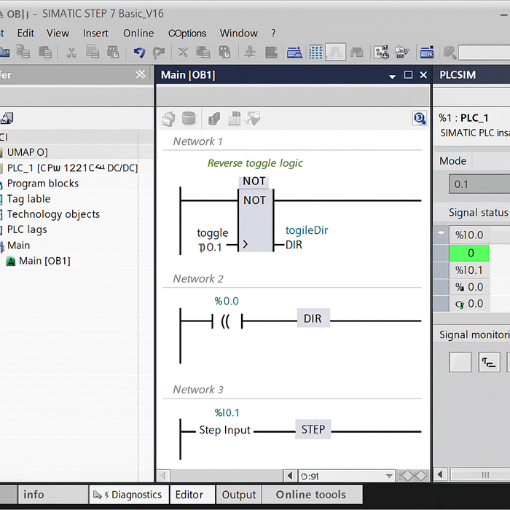510x510 pixels.
Task: Close the left project tree panel
Action: (x=141, y=74)
